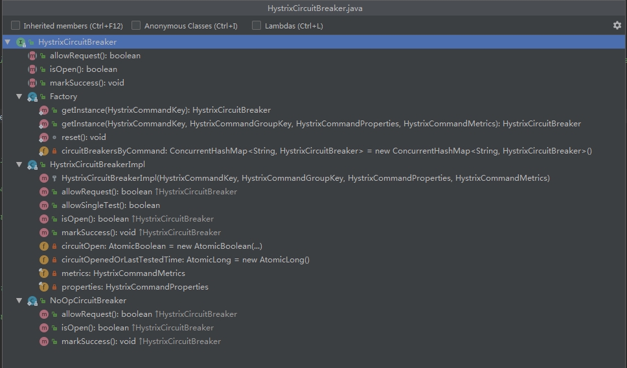Click method icon of NoOpCircuitBreaker markSuccess()
627x368 pixels.
click(44, 341)
